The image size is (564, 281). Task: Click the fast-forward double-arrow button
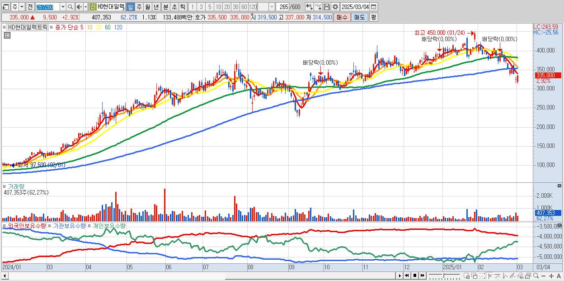[x=423, y=276]
